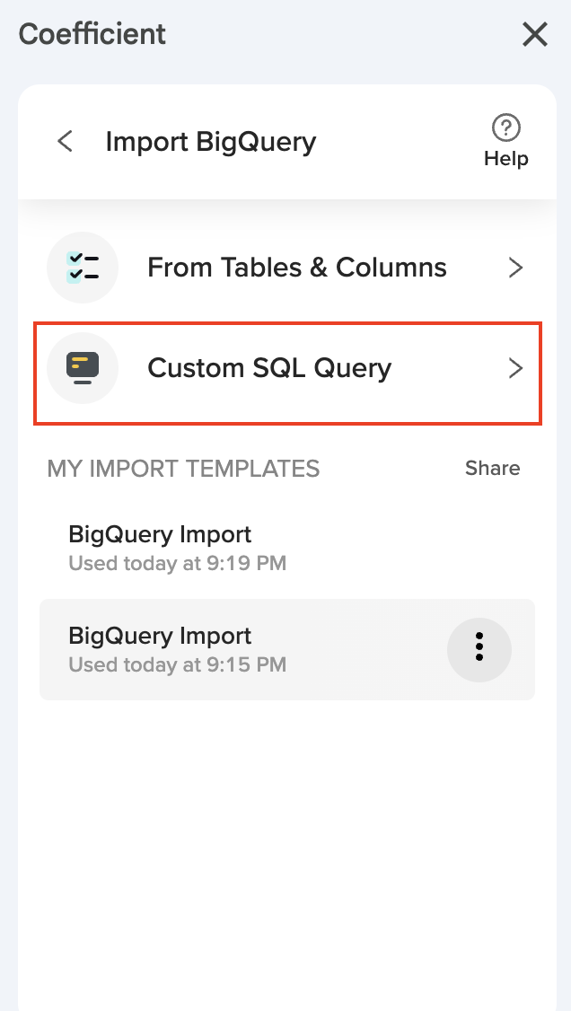Share the import templates
This screenshot has height=1011, width=571.
pyautogui.click(x=492, y=468)
